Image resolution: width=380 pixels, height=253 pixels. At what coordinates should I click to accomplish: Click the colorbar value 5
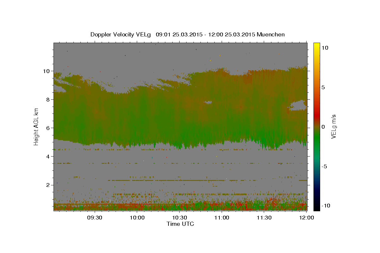pos(323,87)
